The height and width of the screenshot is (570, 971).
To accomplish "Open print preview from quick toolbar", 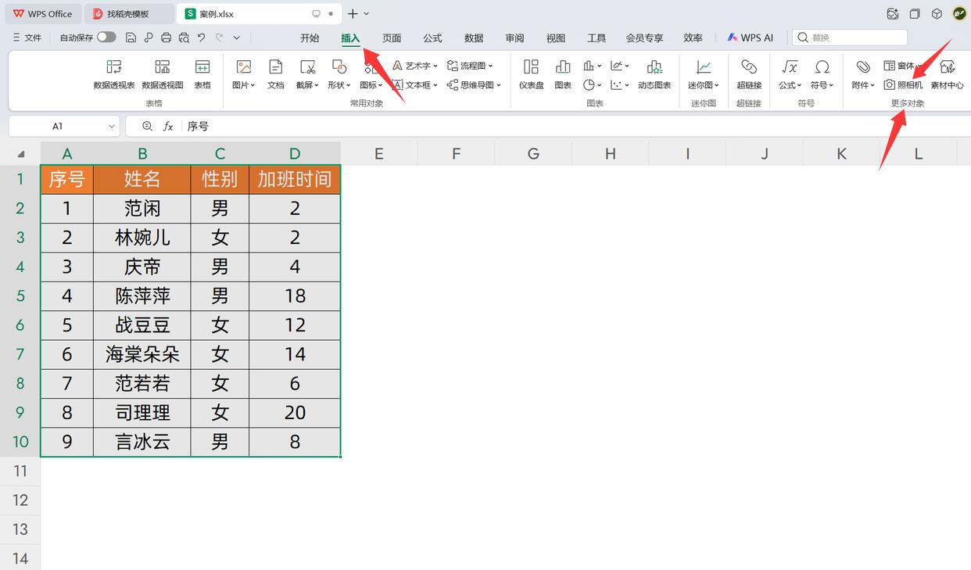I will pos(184,38).
